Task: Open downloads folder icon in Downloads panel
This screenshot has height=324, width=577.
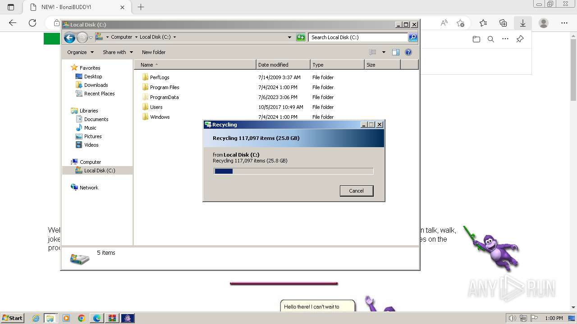Action: [476, 39]
